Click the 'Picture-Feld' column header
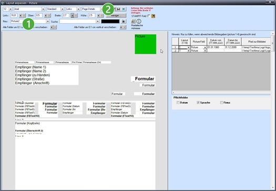Screen dimensions: 276x191 (199, 42)
